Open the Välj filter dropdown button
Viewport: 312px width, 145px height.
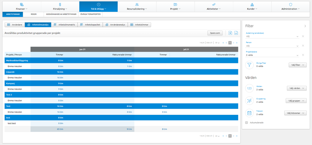(297, 65)
